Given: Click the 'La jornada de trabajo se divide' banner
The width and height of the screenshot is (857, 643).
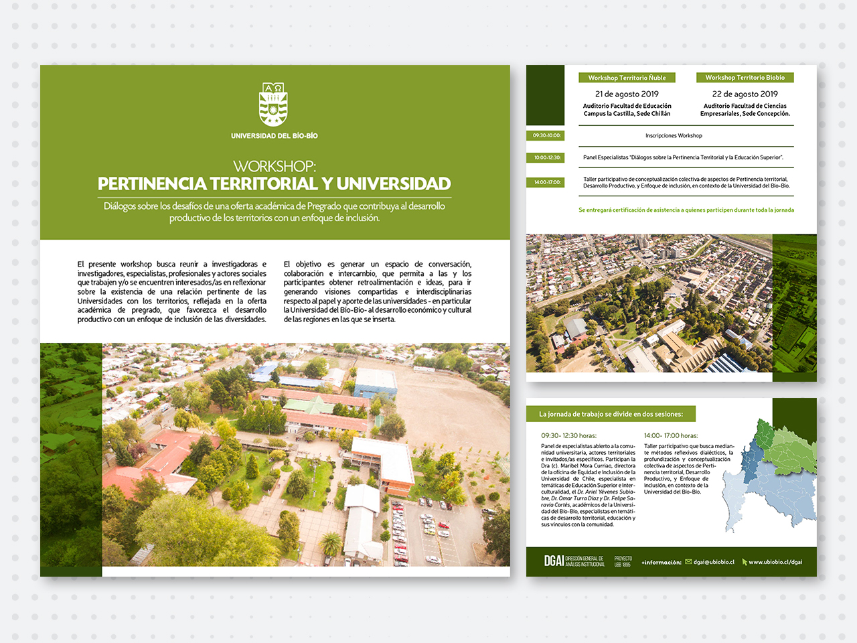Looking at the screenshot, I should coord(611,414).
